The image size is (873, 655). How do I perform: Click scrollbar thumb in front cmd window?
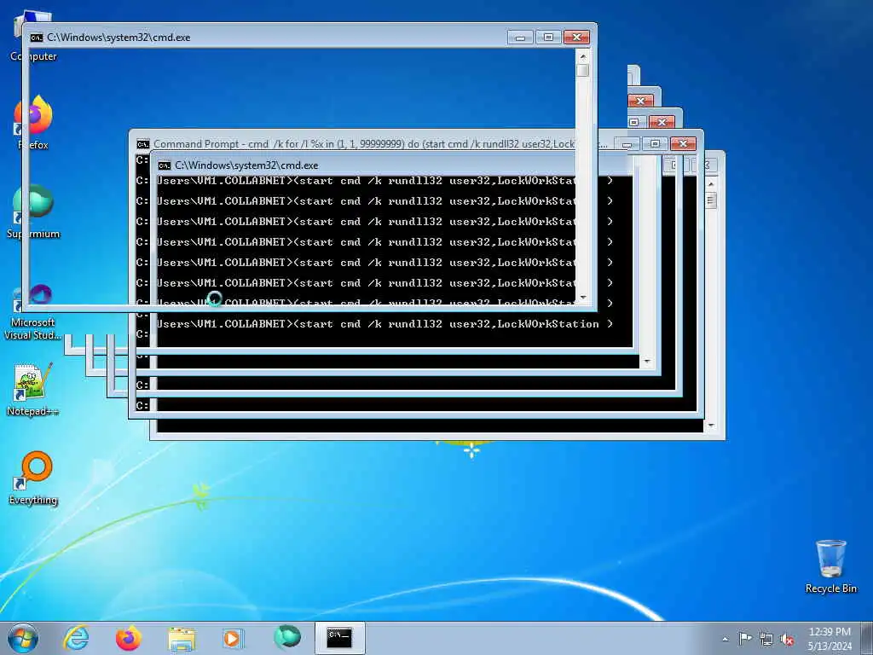(x=583, y=71)
